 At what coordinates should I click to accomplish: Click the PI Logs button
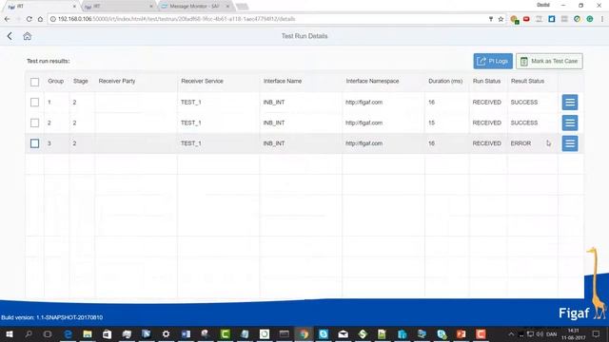pyautogui.click(x=493, y=61)
